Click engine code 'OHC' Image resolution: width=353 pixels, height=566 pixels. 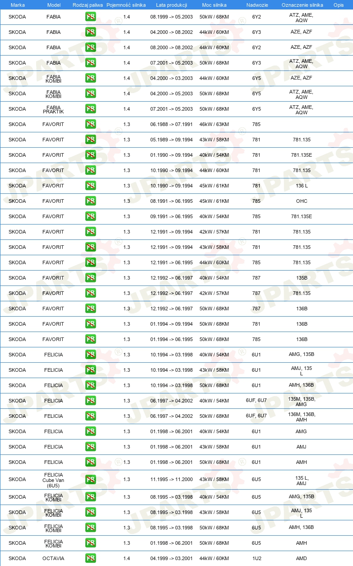coord(302,201)
